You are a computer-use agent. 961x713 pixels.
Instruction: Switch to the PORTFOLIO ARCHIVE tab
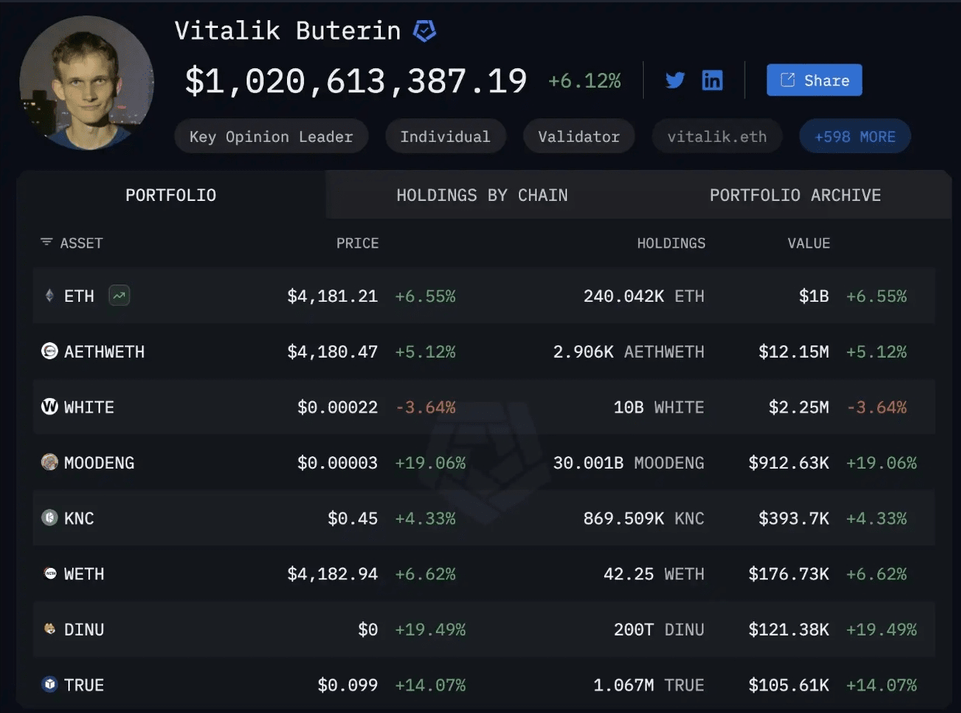click(x=795, y=195)
